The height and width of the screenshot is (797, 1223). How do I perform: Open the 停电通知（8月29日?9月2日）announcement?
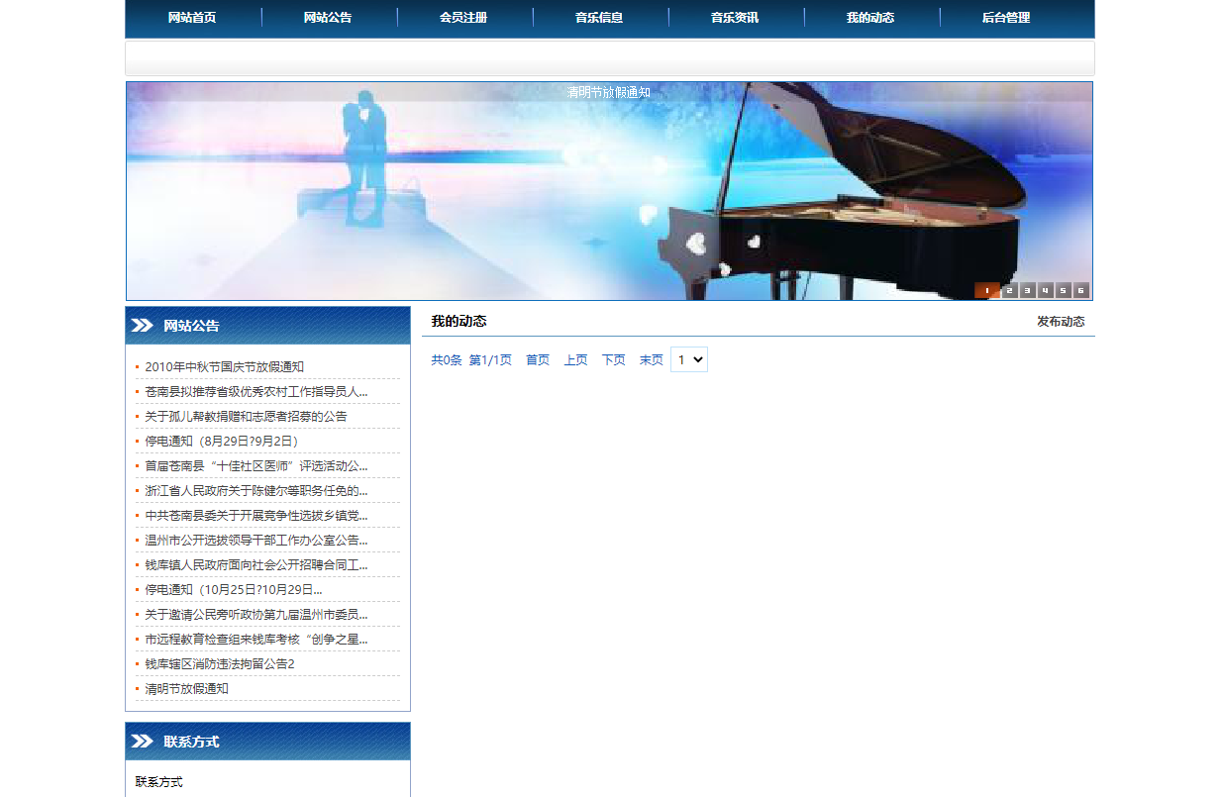coord(218,441)
